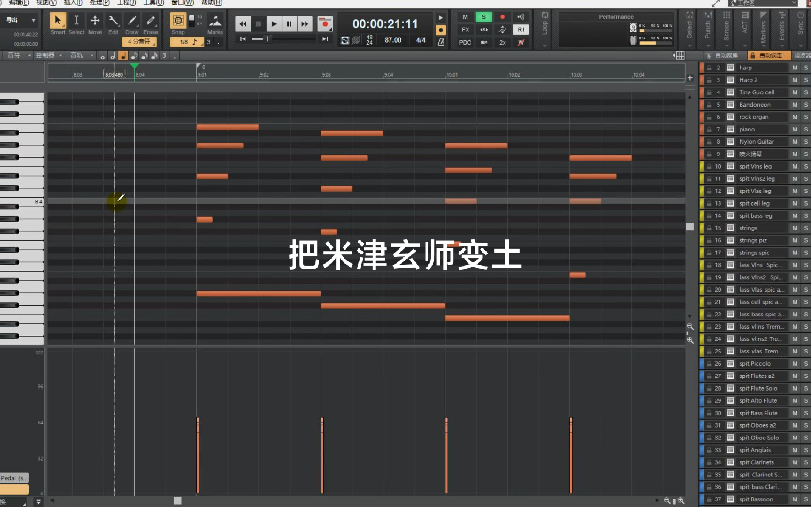Viewport: 811px width, 507px height.
Task: Select eighth note duration
Action: 134,56
